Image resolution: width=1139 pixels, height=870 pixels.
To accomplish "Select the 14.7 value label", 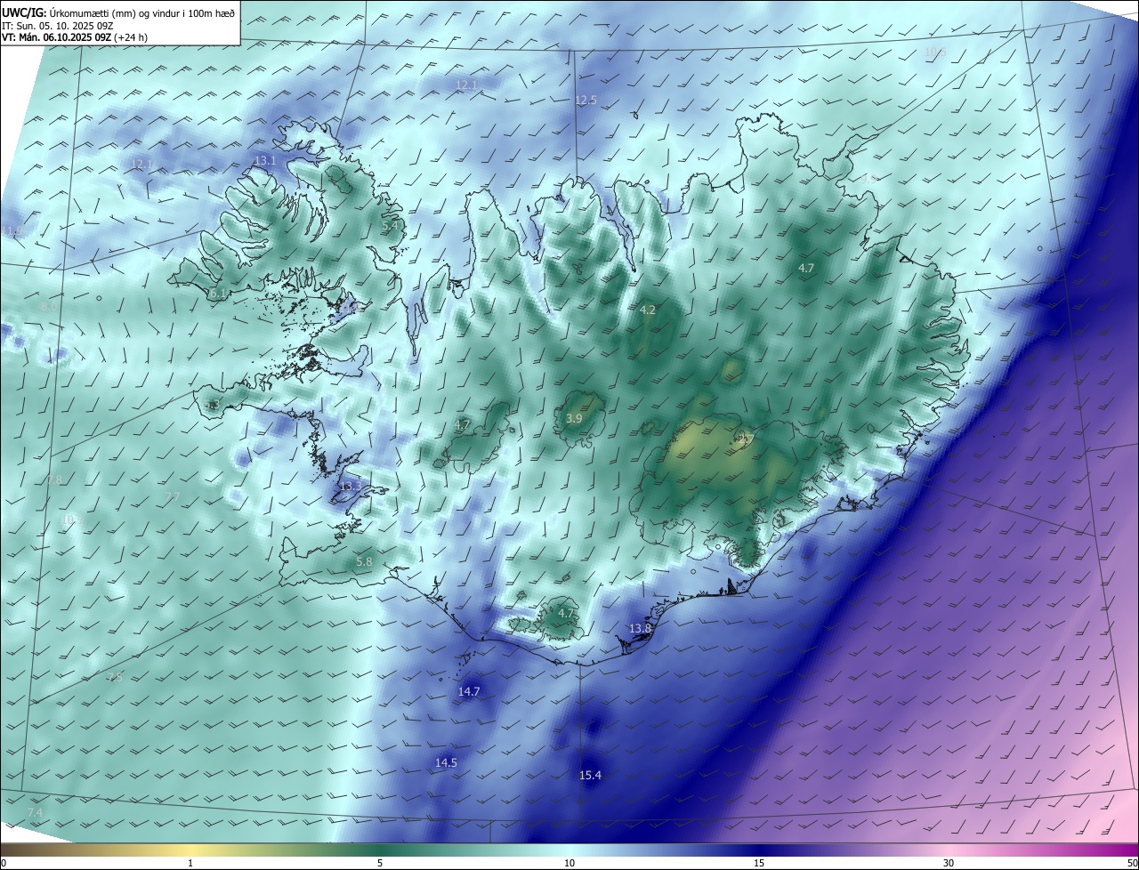I will pyautogui.click(x=469, y=692).
